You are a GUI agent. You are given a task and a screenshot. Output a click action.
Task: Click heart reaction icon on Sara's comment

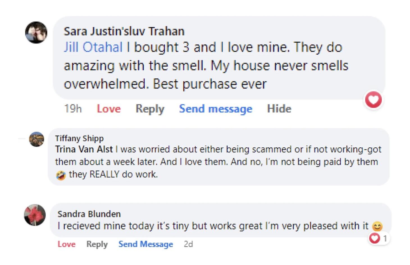click(373, 100)
